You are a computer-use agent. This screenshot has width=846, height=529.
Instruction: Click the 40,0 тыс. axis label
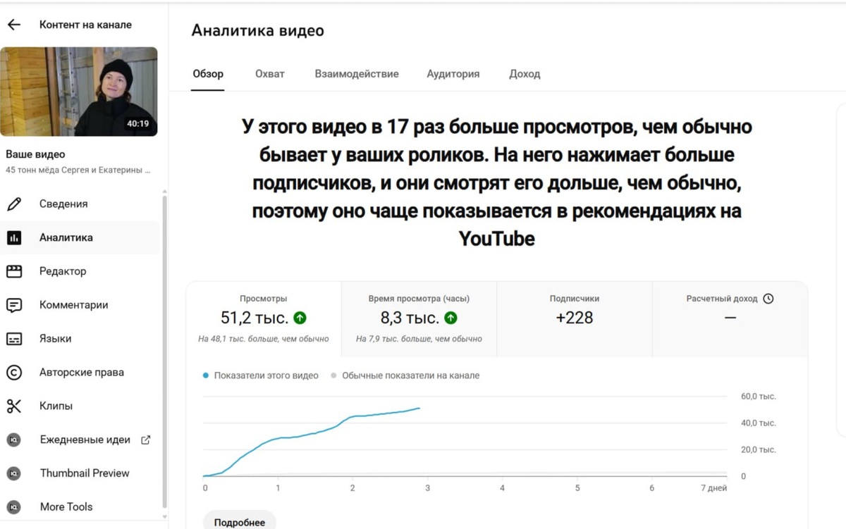[x=759, y=423]
